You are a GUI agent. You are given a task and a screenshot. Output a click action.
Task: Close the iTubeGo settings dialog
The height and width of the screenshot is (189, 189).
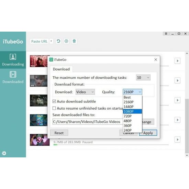pyautogui.click(x=156, y=59)
